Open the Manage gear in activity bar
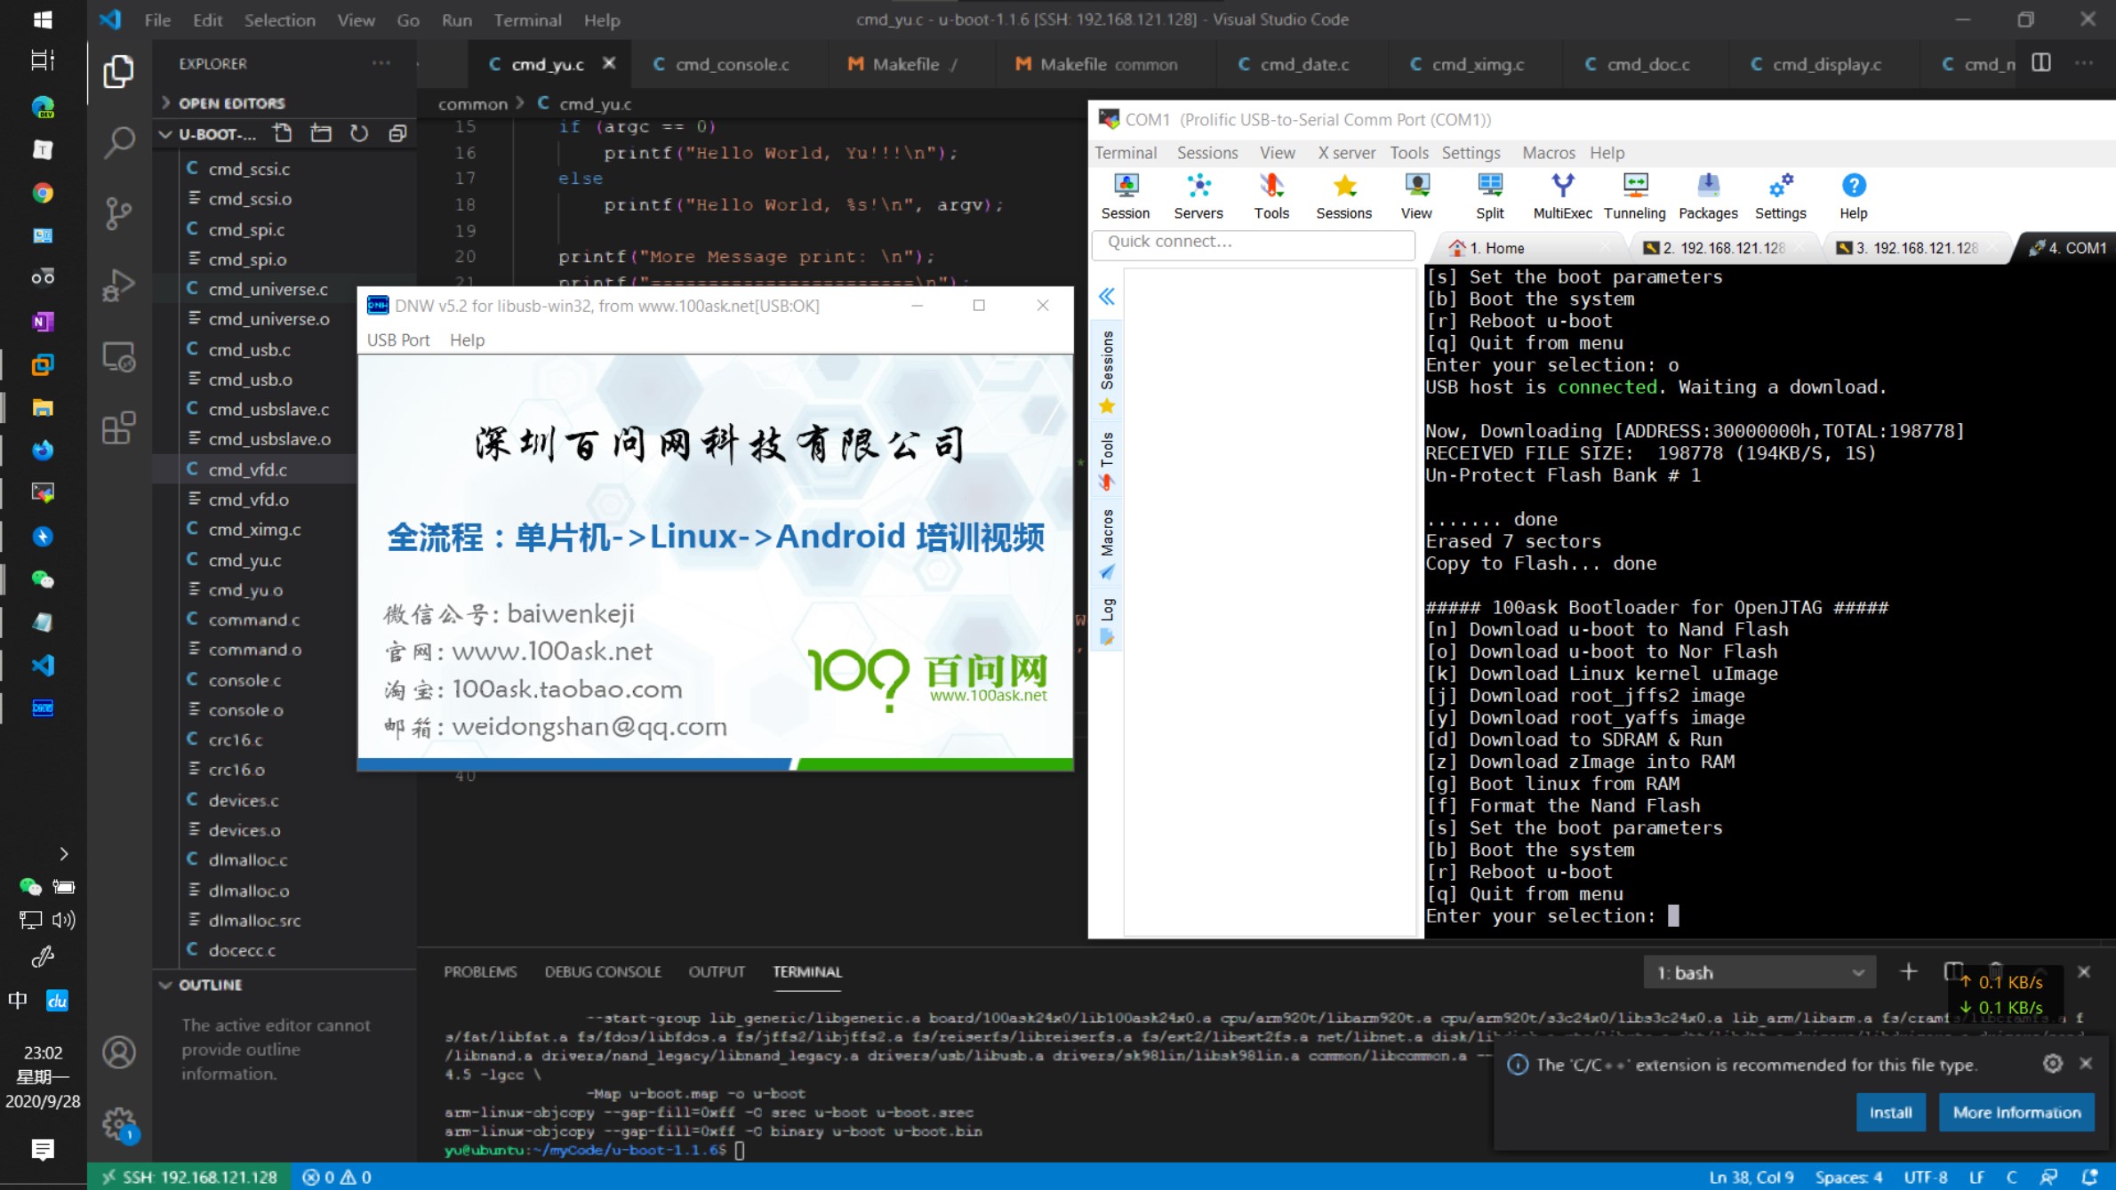The image size is (2116, 1190). coord(118,1123)
